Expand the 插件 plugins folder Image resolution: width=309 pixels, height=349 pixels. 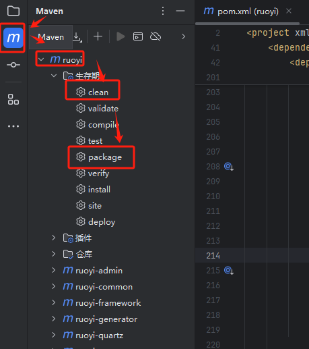click(x=54, y=238)
